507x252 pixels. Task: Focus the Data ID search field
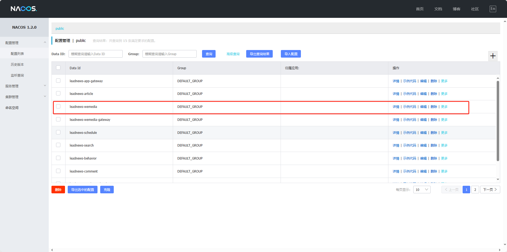(96, 54)
